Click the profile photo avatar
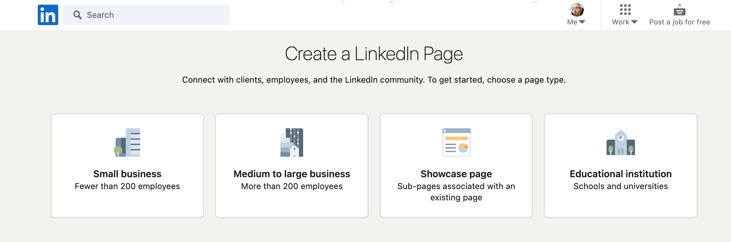Image resolution: width=731 pixels, height=242 pixels. click(577, 10)
